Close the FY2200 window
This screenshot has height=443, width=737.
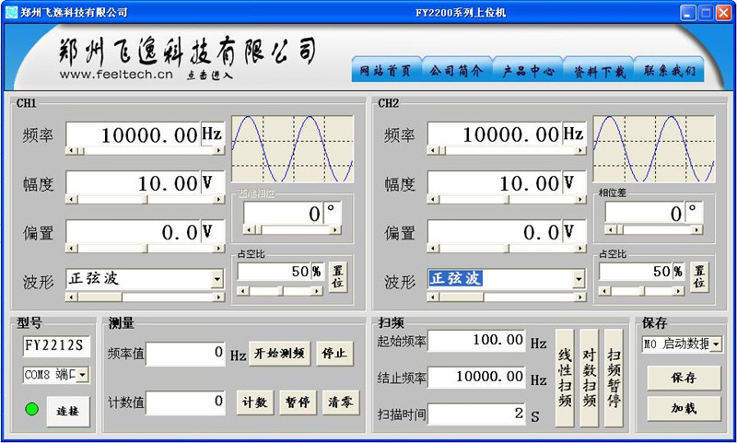tap(723, 13)
